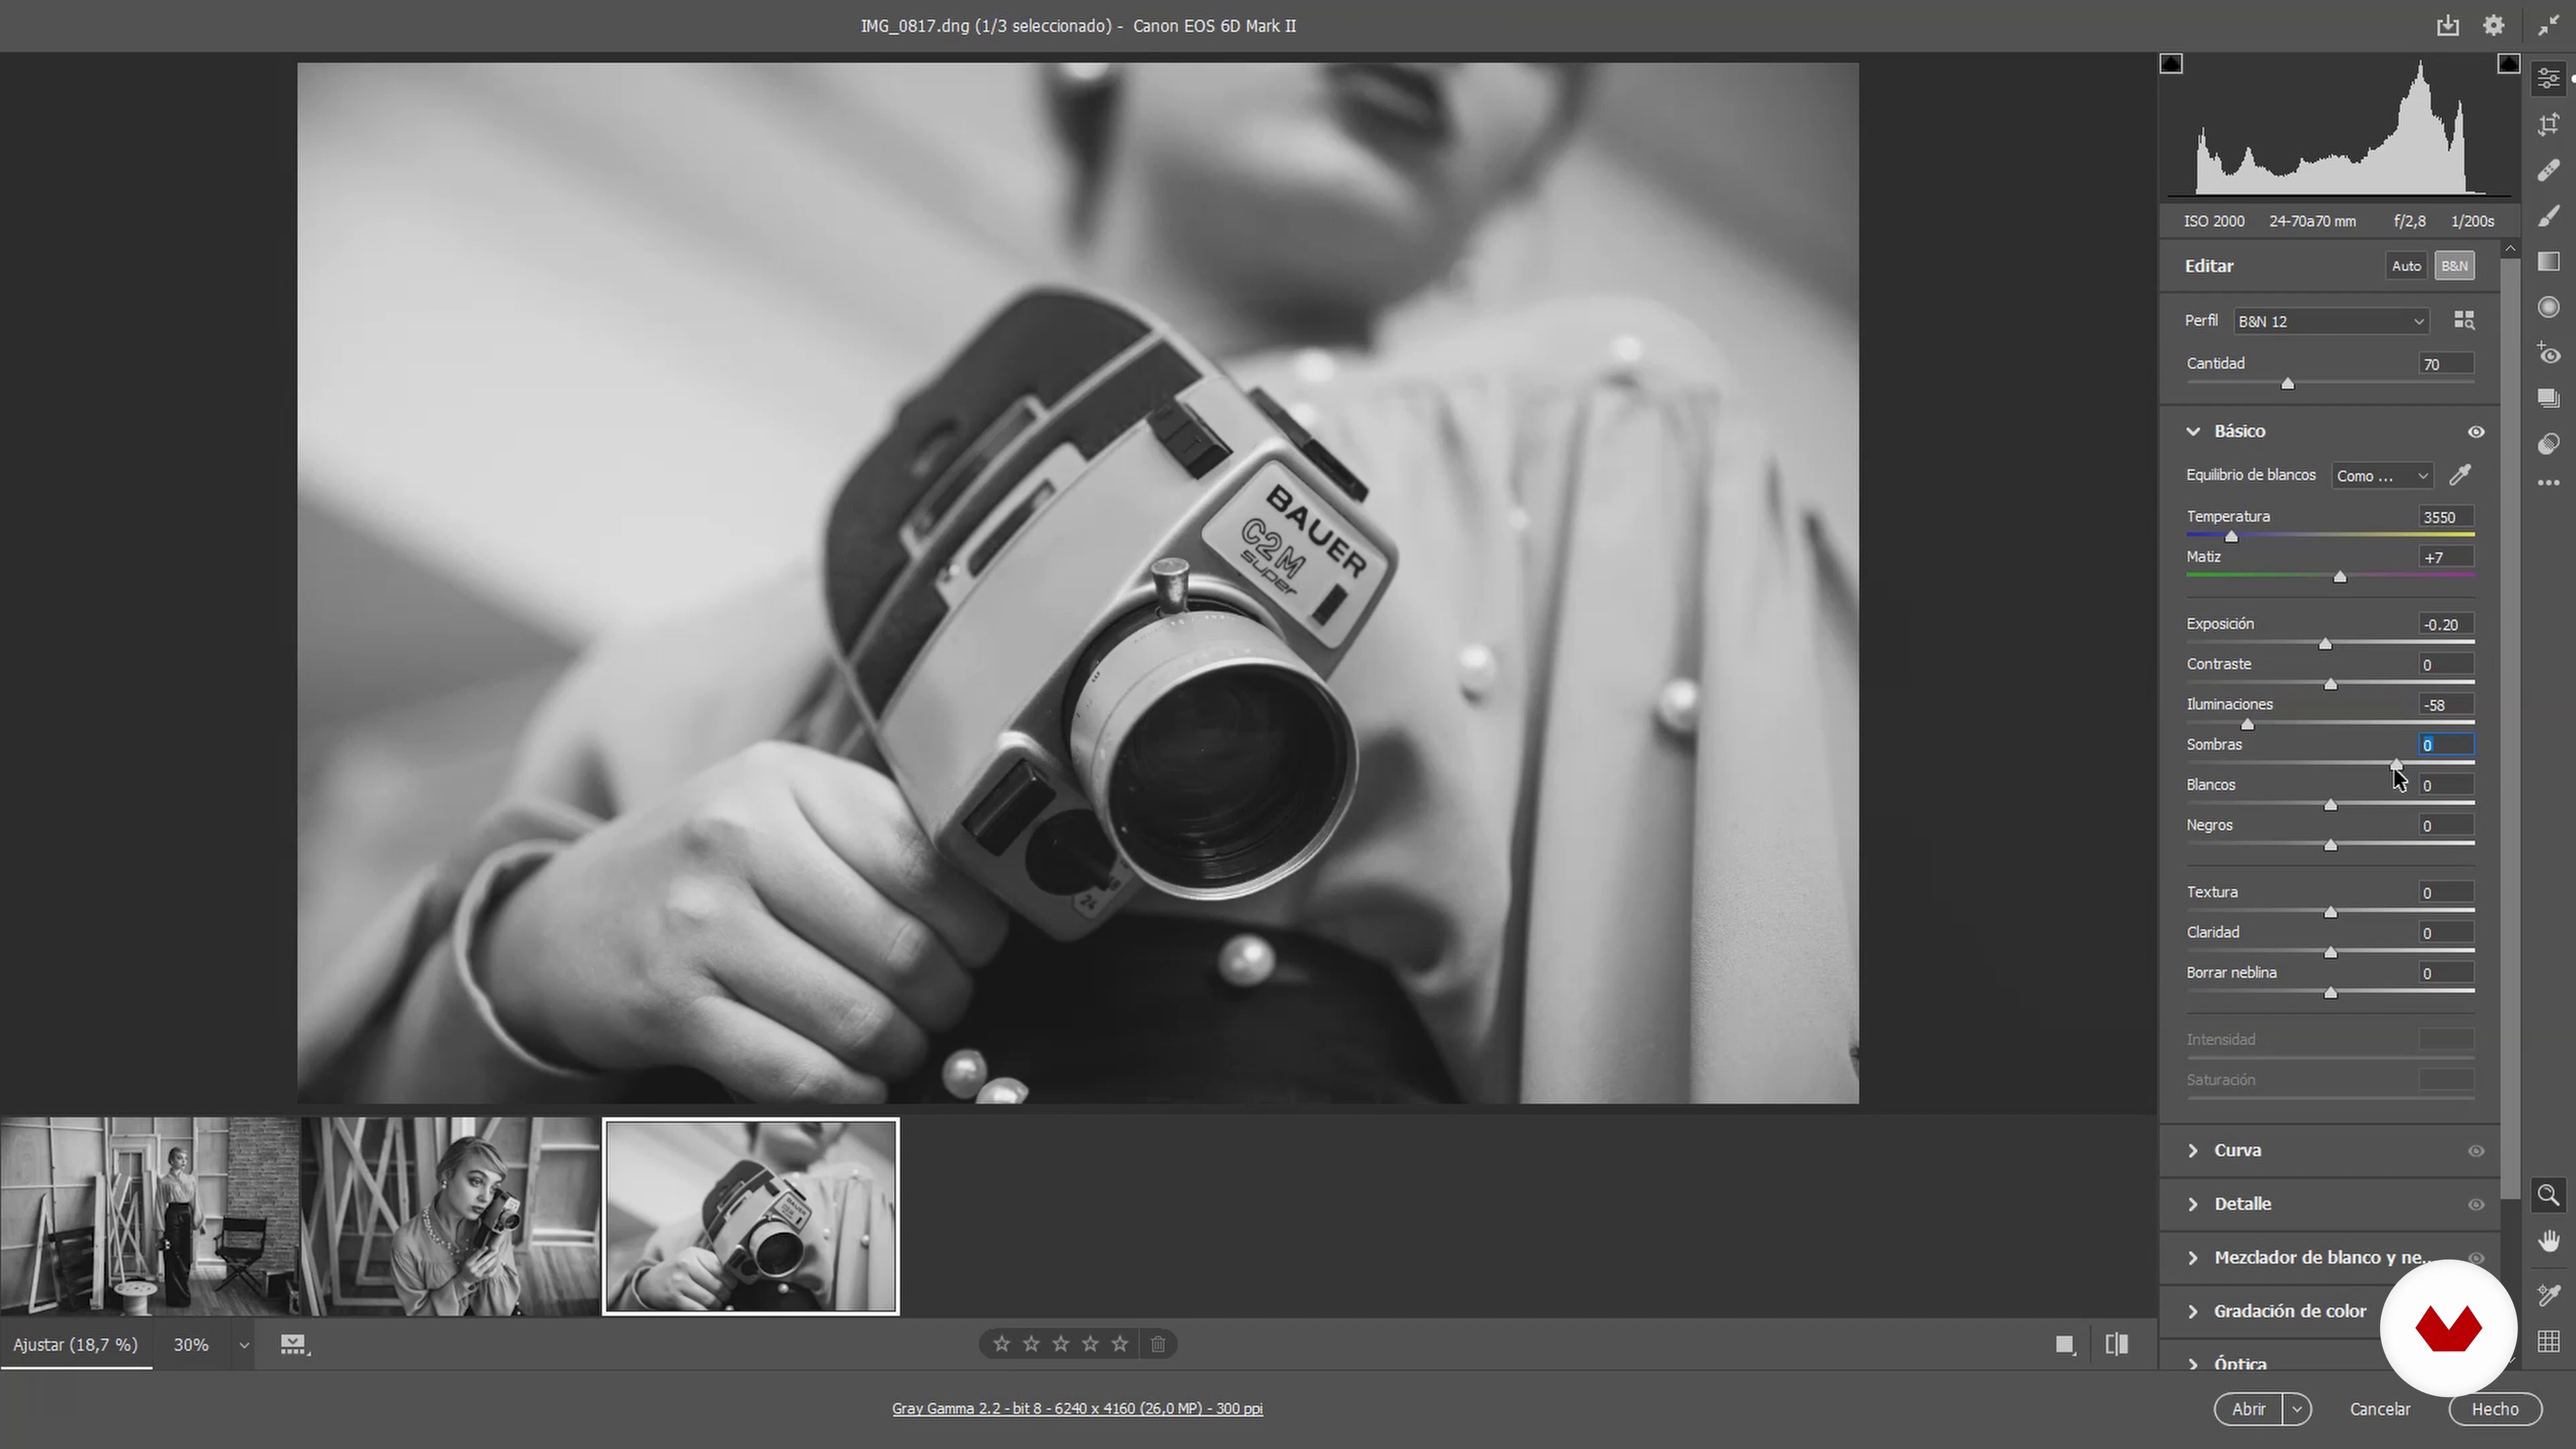Click the save image download icon
The height and width of the screenshot is (1449, 2576).
(2447, 26)
